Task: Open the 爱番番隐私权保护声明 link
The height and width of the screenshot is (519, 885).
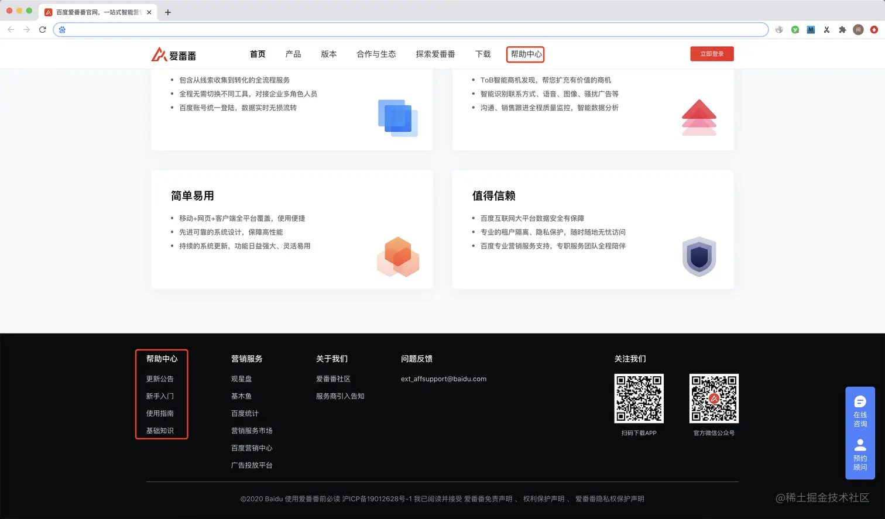Action: click(609, 499)
